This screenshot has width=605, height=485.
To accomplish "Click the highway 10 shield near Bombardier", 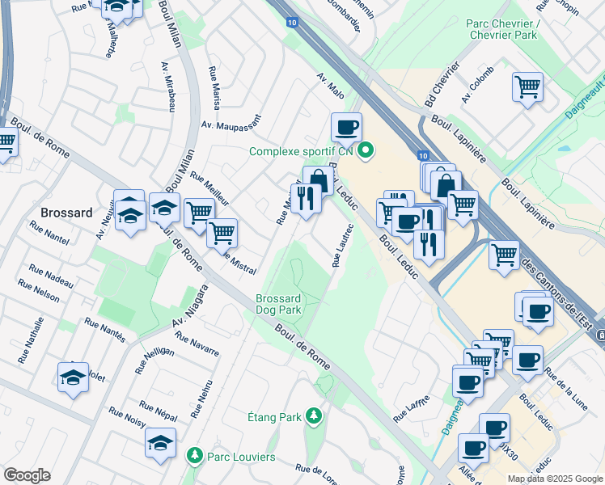I will tap(292, 23).
